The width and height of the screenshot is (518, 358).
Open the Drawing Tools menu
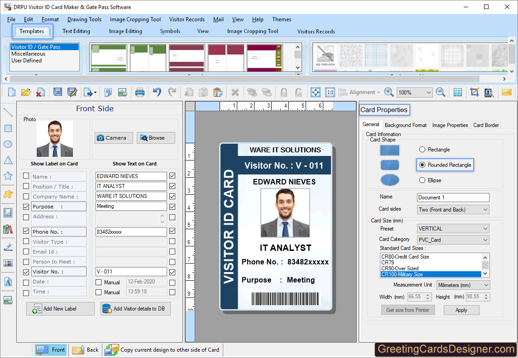coord(84,19)
